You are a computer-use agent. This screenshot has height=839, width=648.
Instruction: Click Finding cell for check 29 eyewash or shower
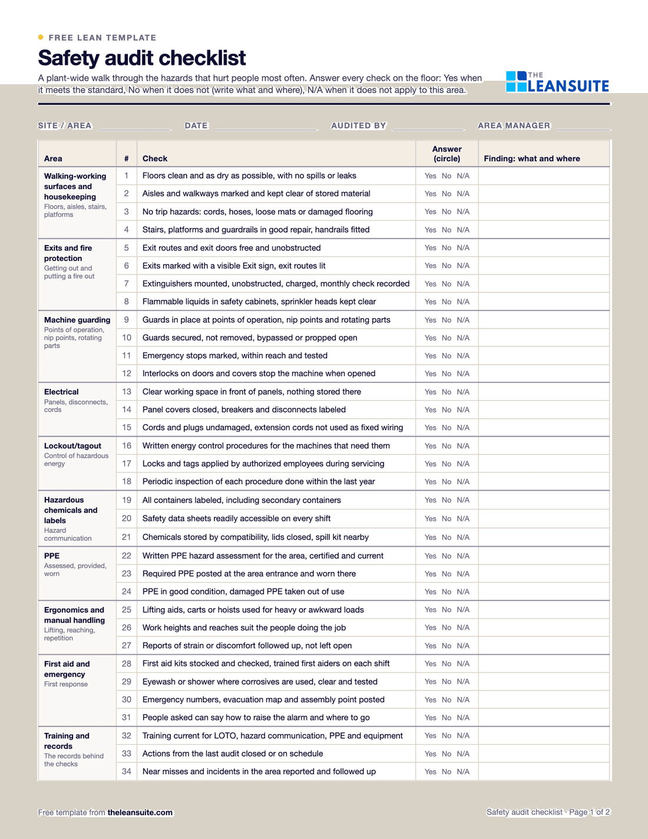click(x=544, y=682)
